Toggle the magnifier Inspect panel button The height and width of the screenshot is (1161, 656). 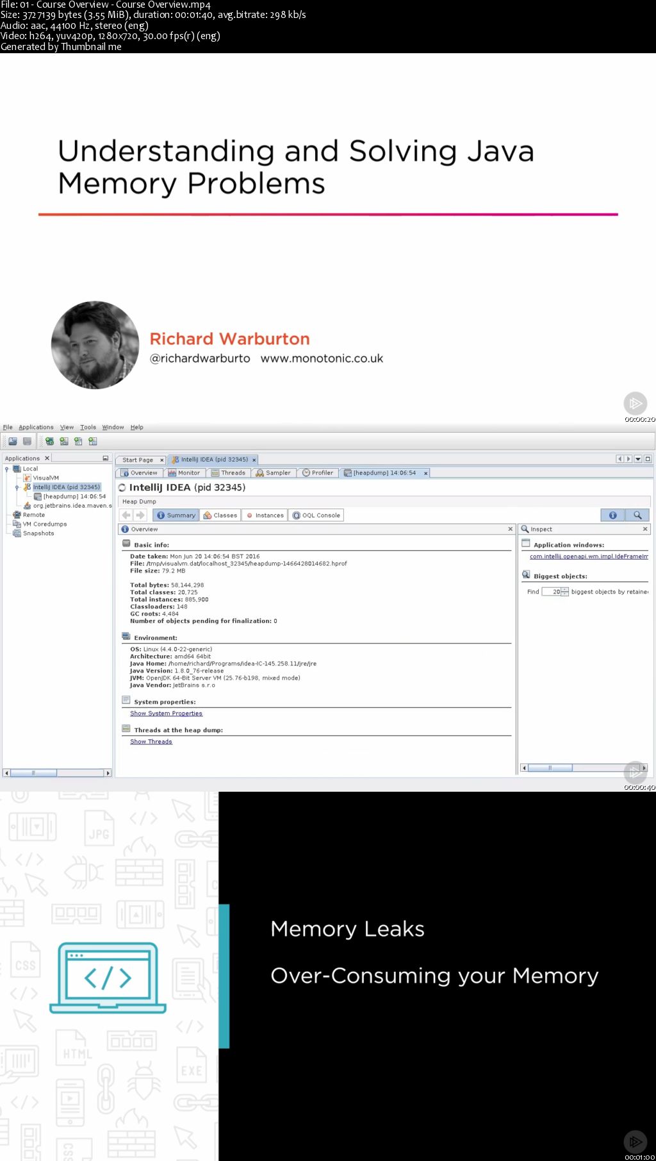click(x=637, y=515)
